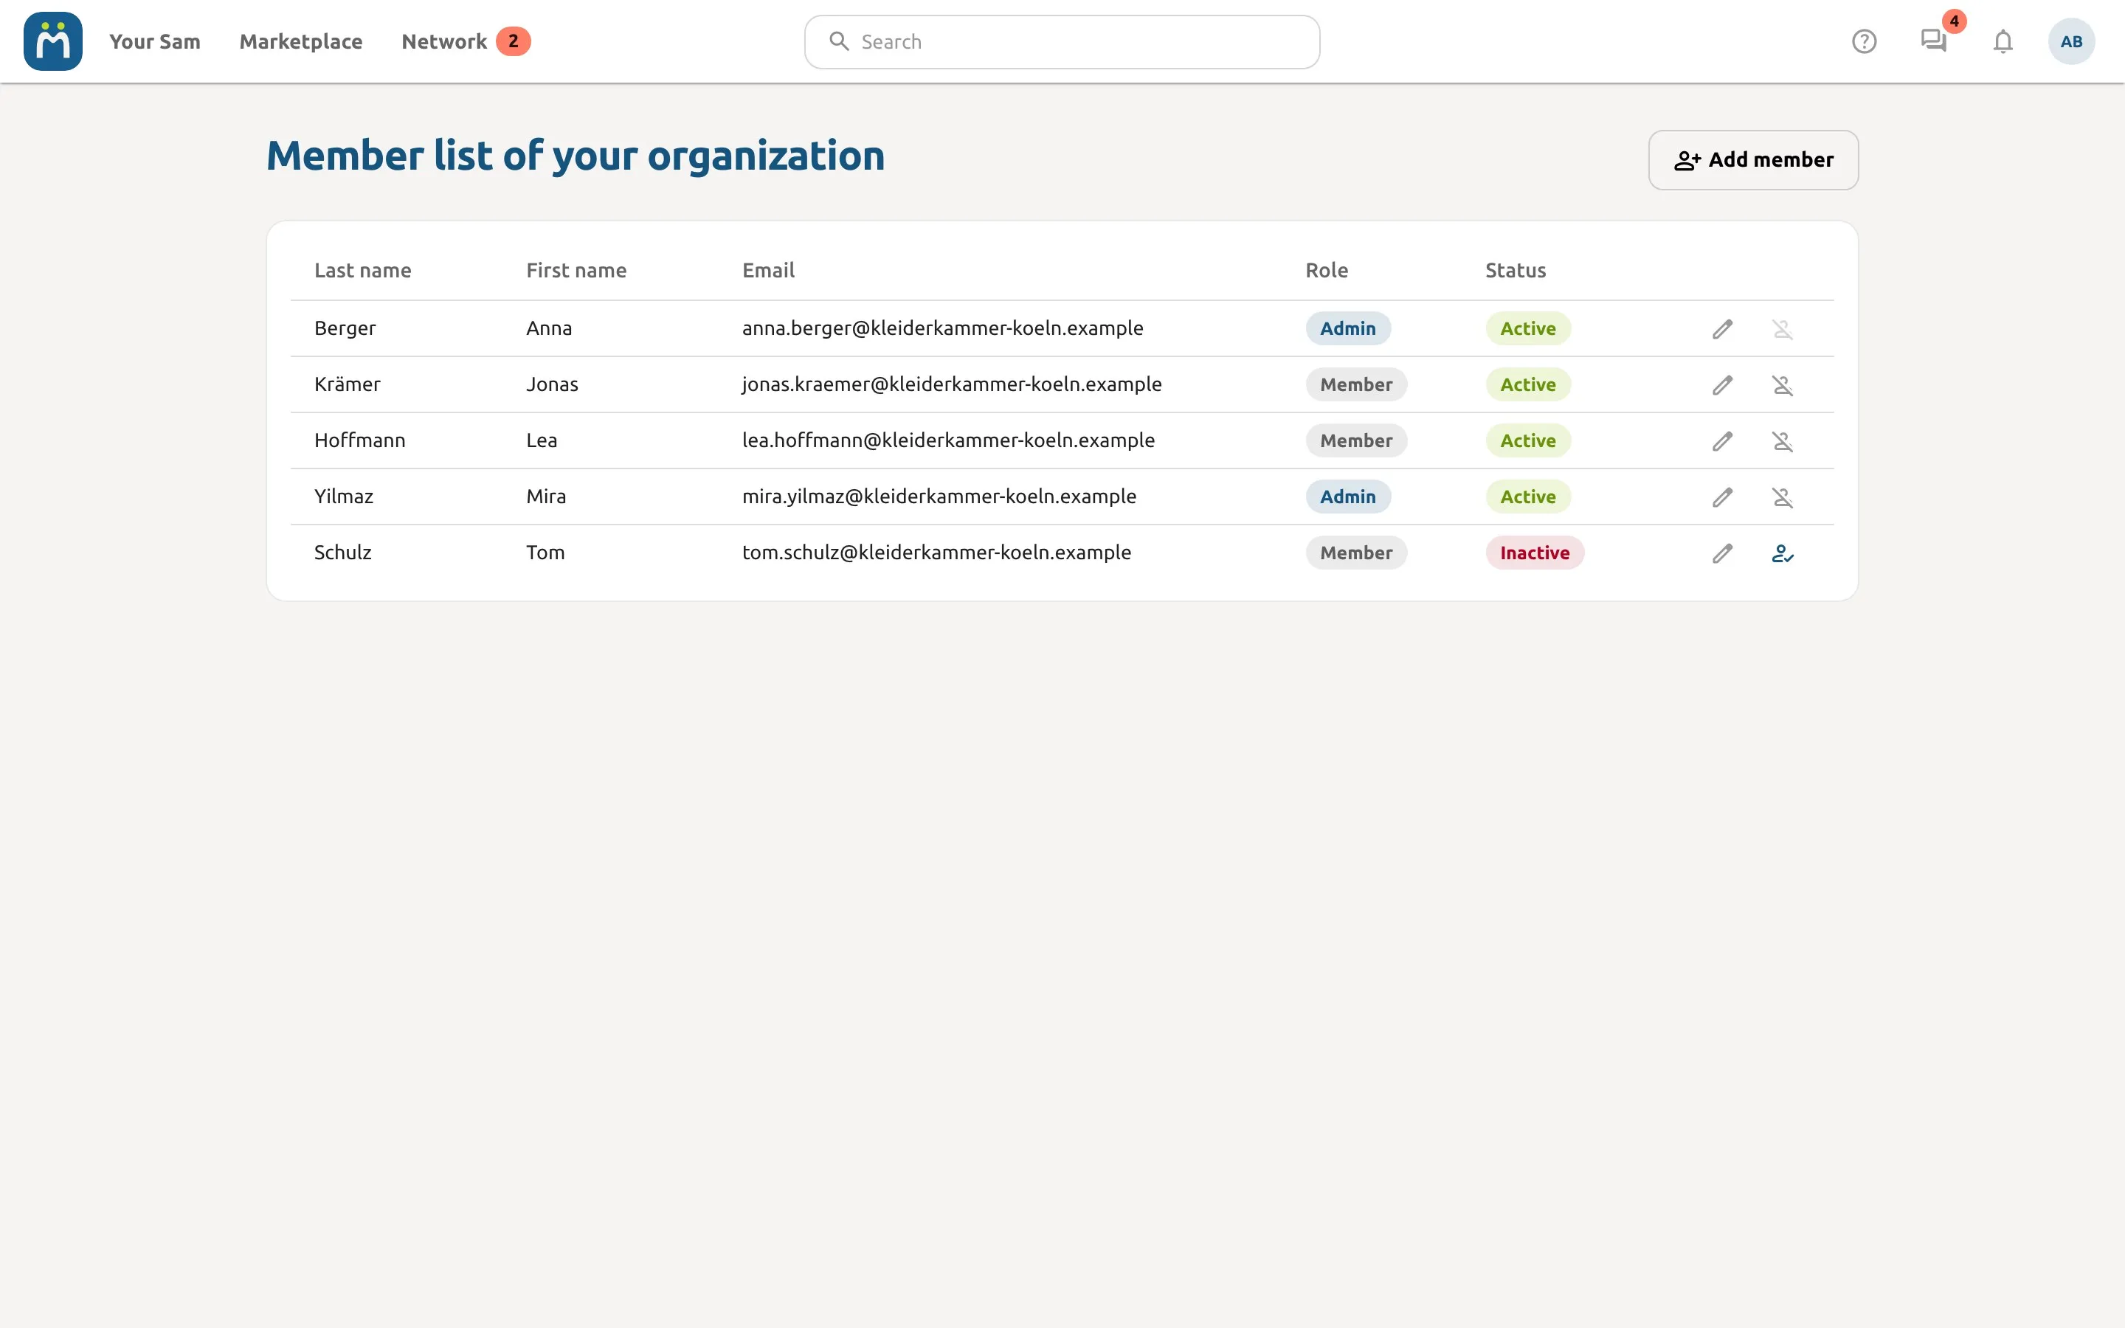This screenshot has height=1328, width=2125.
Task: Open the help question mark icon
Action: (1865, 41)
